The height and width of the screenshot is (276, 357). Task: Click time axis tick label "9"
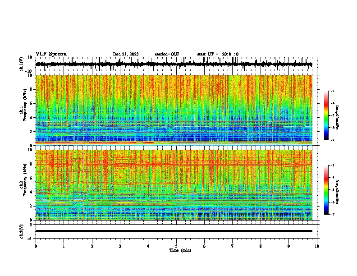point(288,246)
